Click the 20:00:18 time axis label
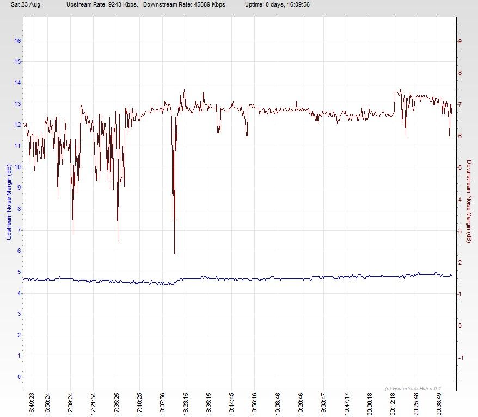Screen dimensions: 478x417 [370, 404]
